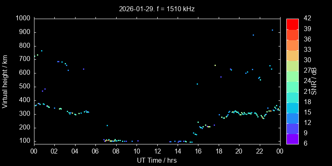Click the 18 tick label on time axis
332x166 pixels.
[218, 151]
